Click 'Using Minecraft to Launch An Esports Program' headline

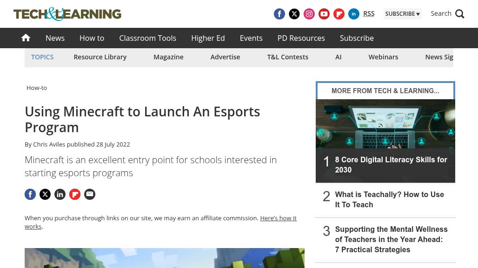pos(142,120)
